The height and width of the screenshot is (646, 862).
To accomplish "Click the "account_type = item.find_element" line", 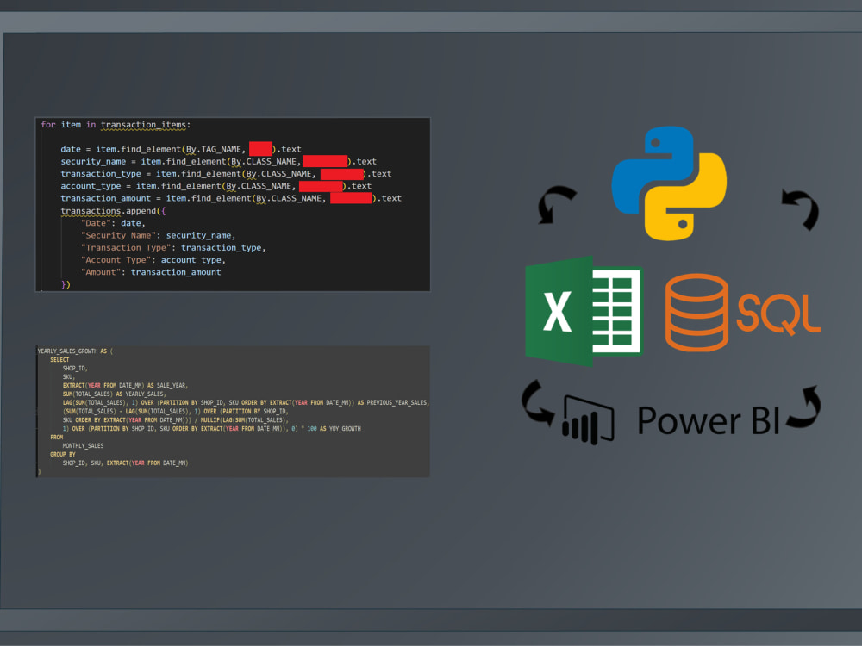I will pyautogui.click(x=216, y=186).
